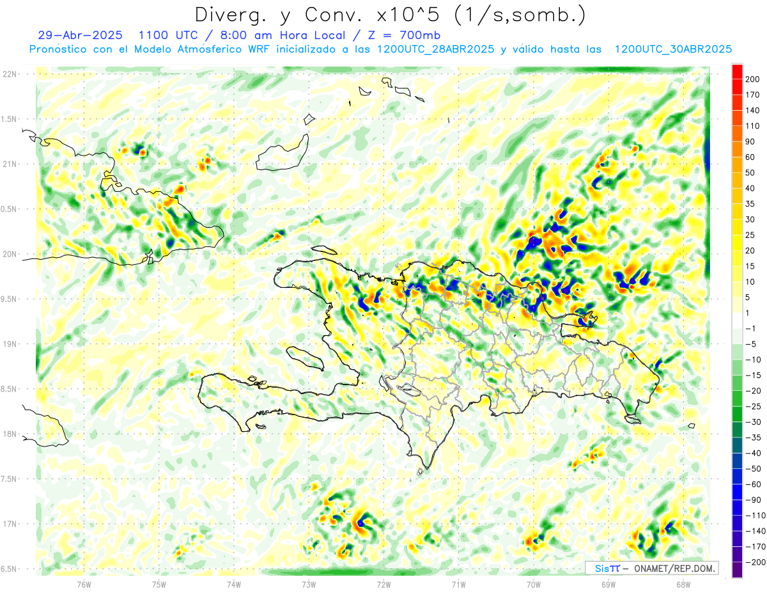The image size is (767, 593).
Task: Click the "-140" colorbar value
Action: 756,531
